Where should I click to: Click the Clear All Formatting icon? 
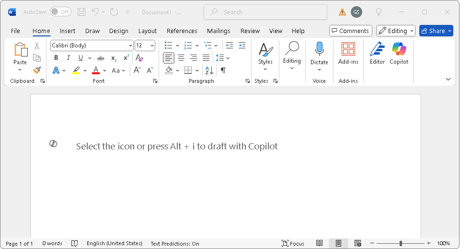tap(139, 58)
